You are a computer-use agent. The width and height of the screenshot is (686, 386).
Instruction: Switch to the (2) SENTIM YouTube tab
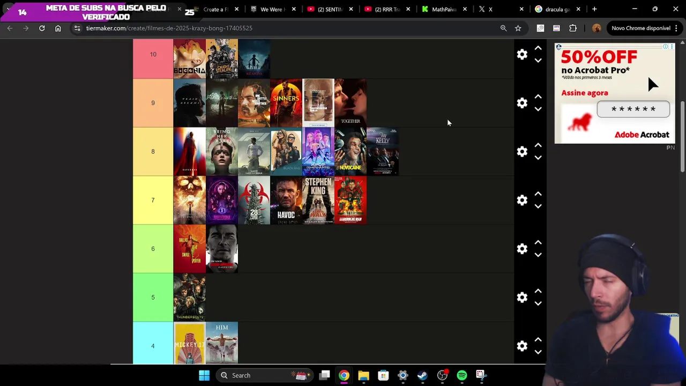click(329, 9)
